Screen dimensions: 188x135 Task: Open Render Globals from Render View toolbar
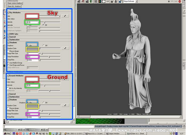(x=96, y=1)
